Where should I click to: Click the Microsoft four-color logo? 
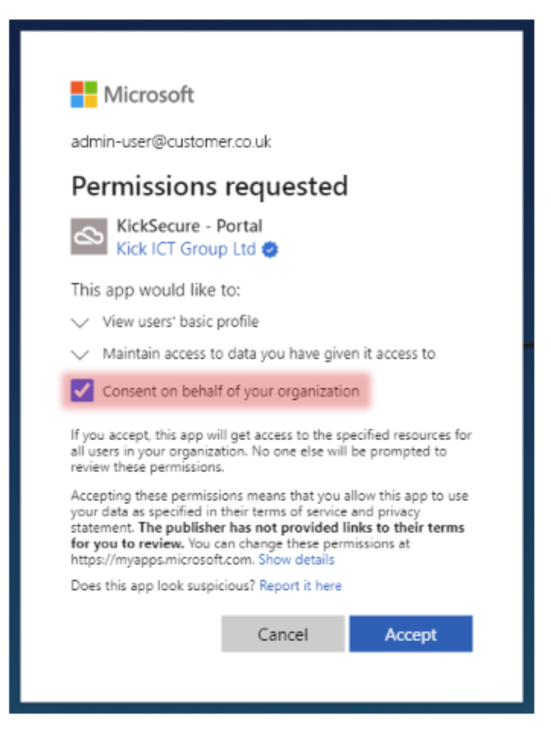pyautogui.click(x=84, y=94)
